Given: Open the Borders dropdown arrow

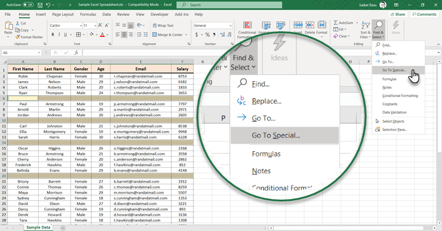Looking at the screenshot, I should pyautogui.click(x=83, y=34).
